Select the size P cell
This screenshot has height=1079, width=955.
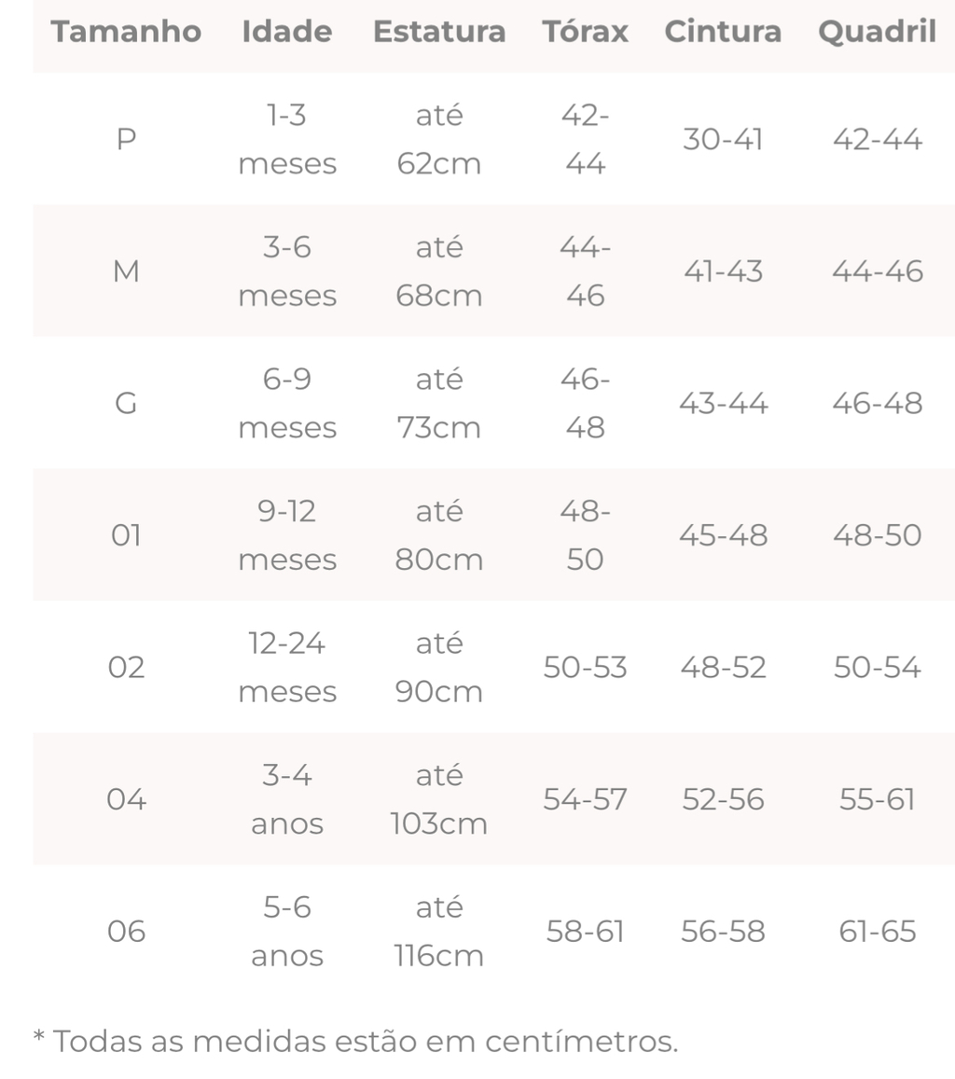coord(126,139)
